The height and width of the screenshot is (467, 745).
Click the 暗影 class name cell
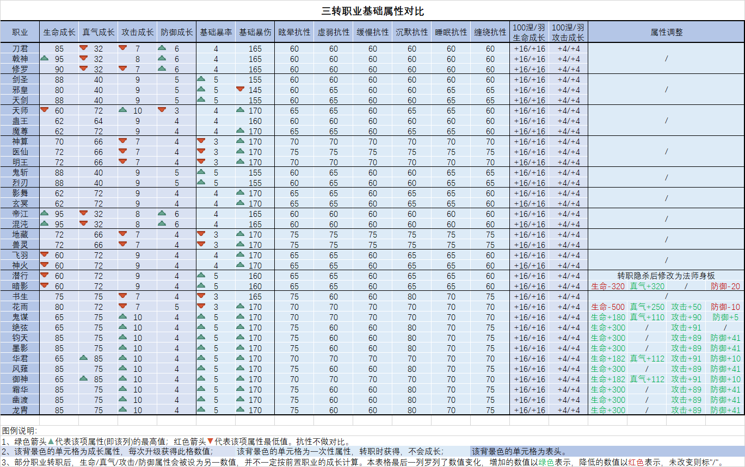click(x=20, y=286)
